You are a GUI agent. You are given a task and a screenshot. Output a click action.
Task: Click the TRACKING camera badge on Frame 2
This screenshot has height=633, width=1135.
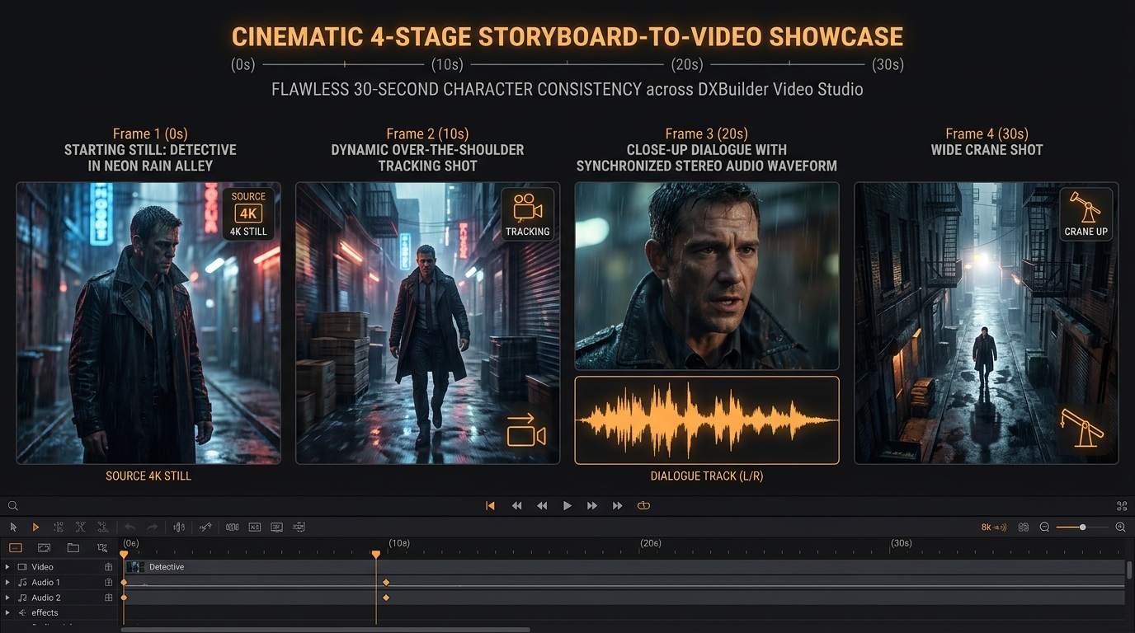[527, 214]
